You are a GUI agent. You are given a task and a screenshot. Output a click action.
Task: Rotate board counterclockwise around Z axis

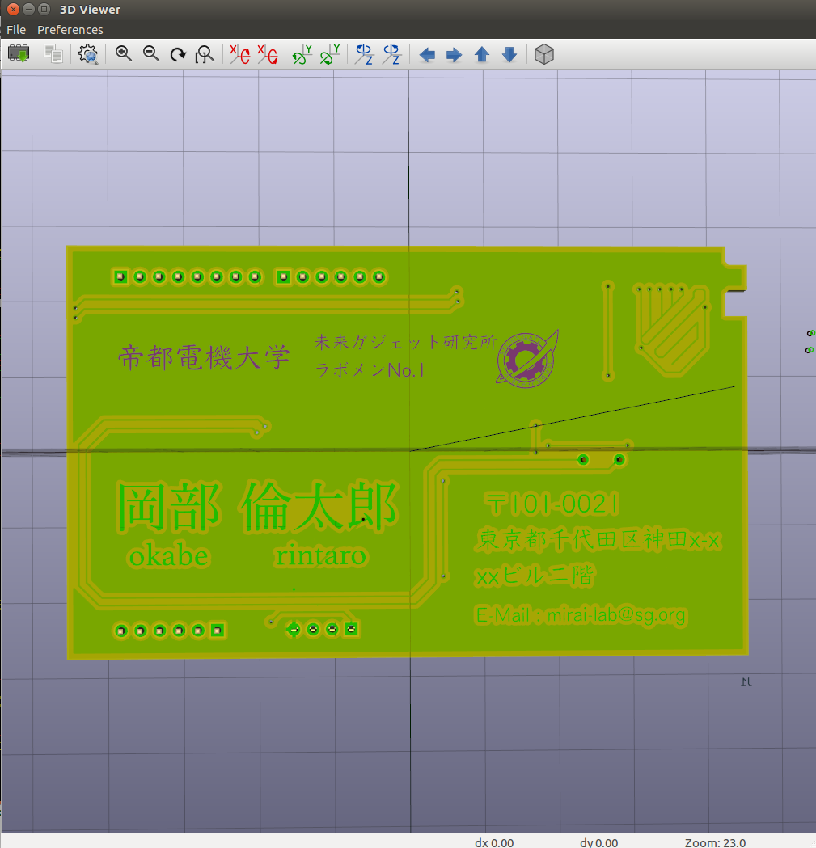(391, 54)
